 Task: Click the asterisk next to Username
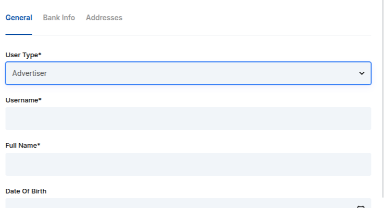[x=40, y=99]
